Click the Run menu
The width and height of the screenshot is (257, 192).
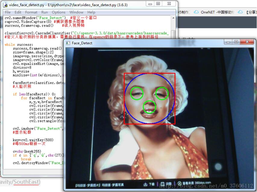(x=45, y=12)
